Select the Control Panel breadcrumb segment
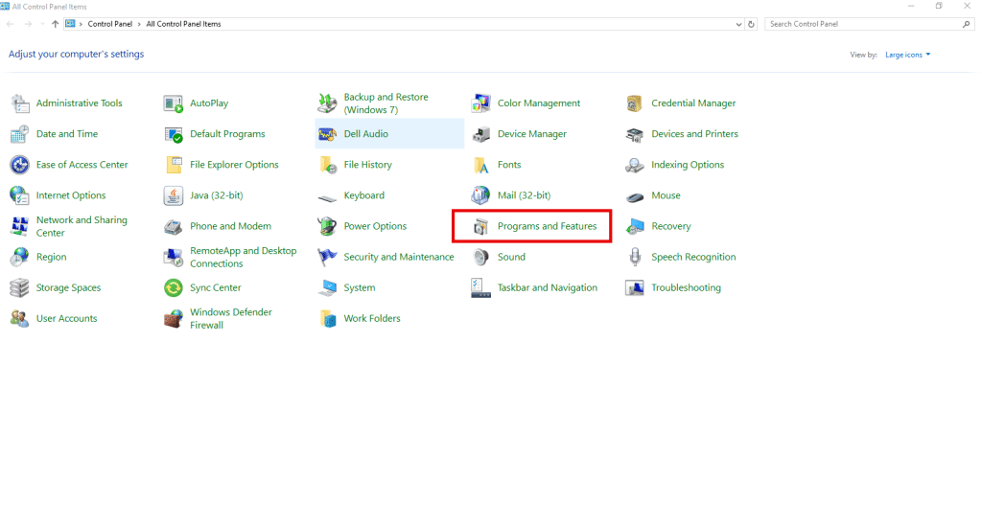This screenshot has width=982, height=524. [110, 24]
